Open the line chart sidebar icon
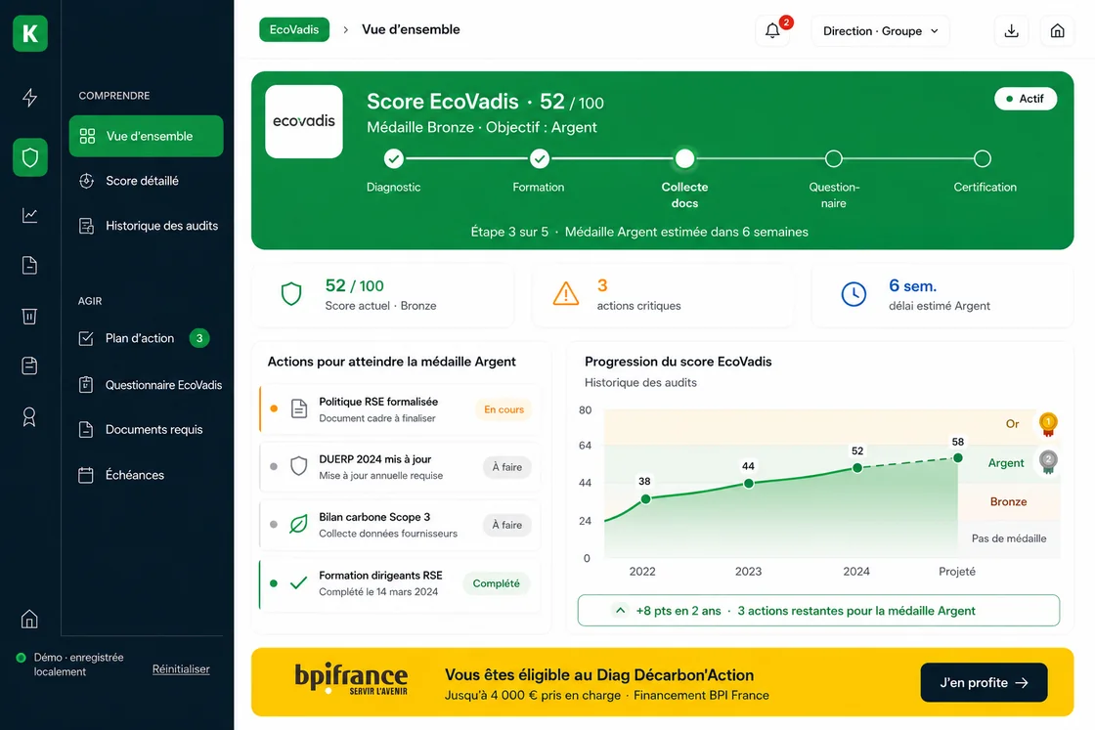The image size is (1095, 730). pyautogui.click(x=29, y=215)
